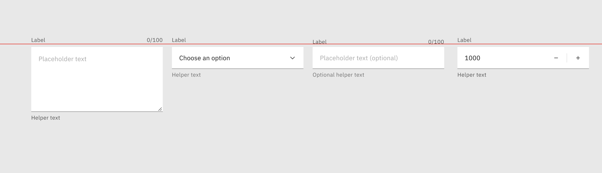Click the Label above the optional text input

pyautogui.click(x=319, y=42)
